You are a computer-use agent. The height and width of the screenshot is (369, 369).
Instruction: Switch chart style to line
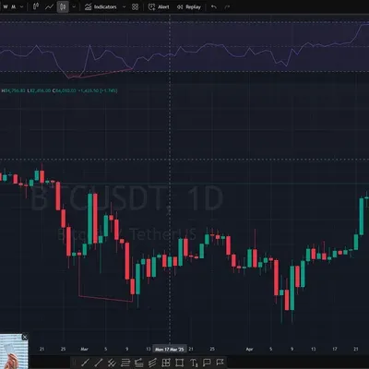pos(49,6)
